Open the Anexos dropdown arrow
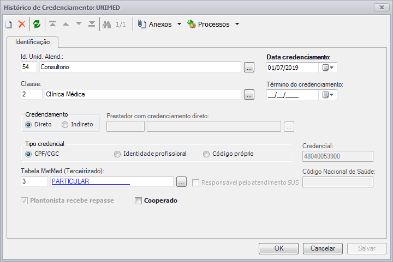The width and height of the screenshot is (393, 262). pyautogui.click(x=179, y=25)
